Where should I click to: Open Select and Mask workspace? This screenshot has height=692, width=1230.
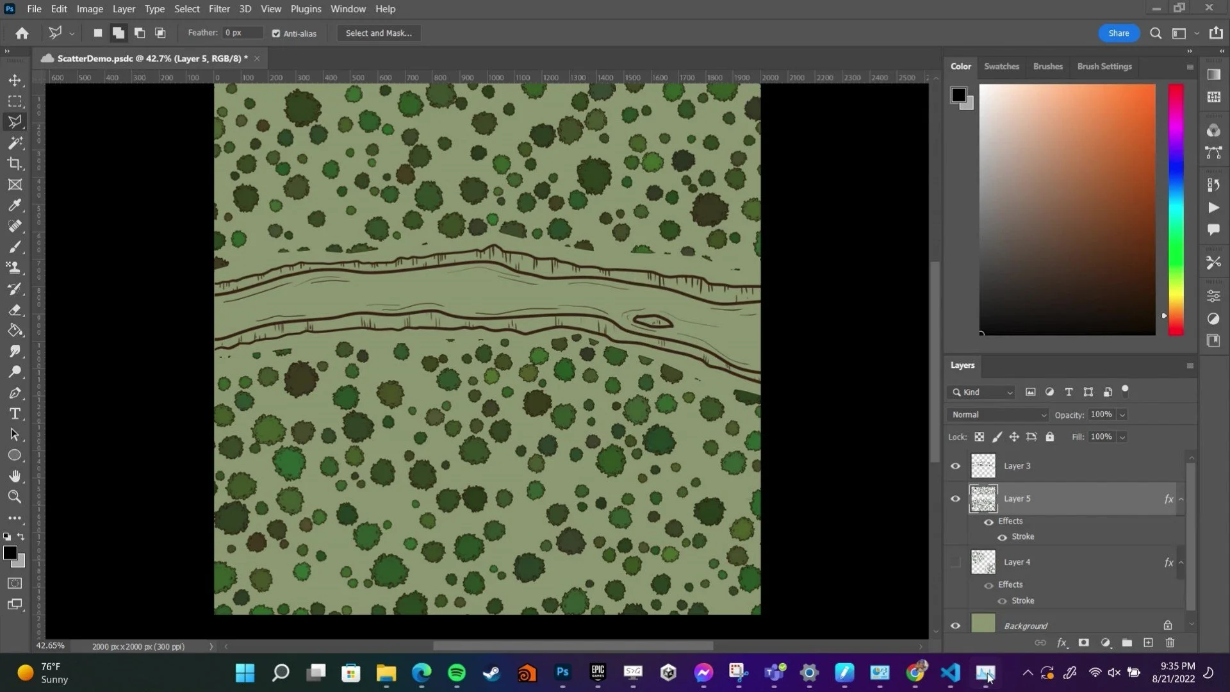[x=379, y=33]
